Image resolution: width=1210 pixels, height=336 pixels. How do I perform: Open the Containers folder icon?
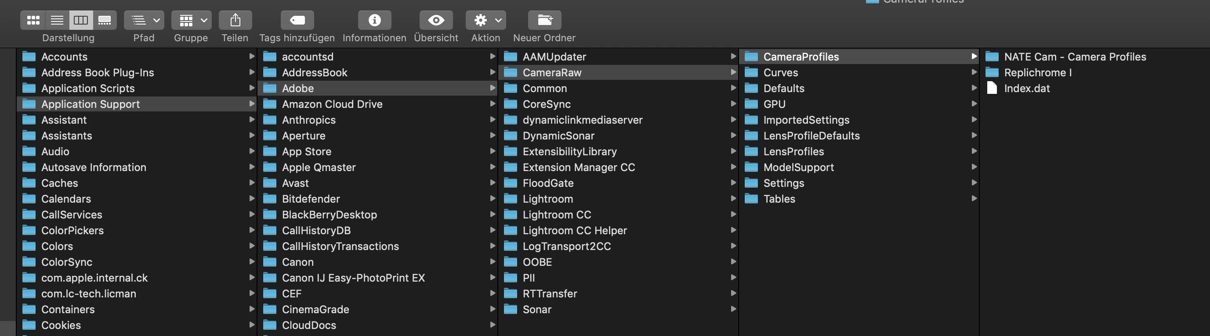coord(29,309)
